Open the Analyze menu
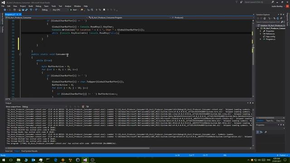 pos(68,6)
